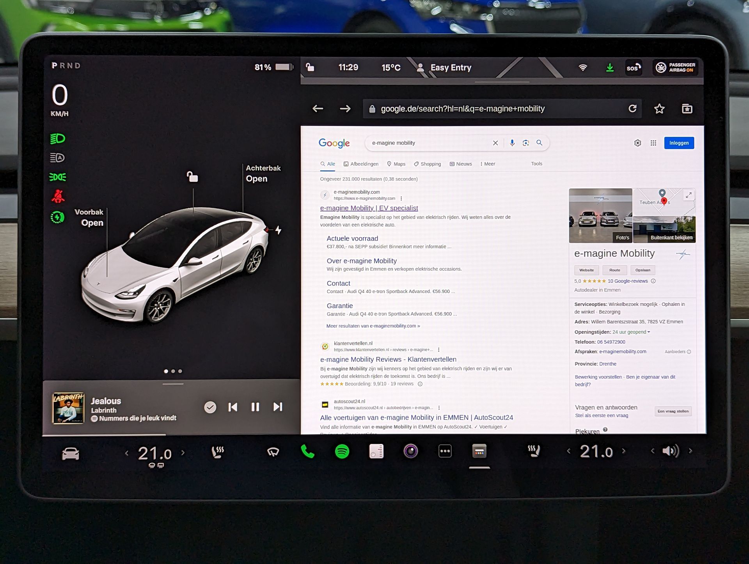Tap the red seatbelt warning icon
Viewport: 749px width, 564px height.
pyautogui.click(x=58, y=197)
